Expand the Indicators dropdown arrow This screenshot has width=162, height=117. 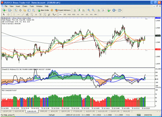click(x=110, y=10)
